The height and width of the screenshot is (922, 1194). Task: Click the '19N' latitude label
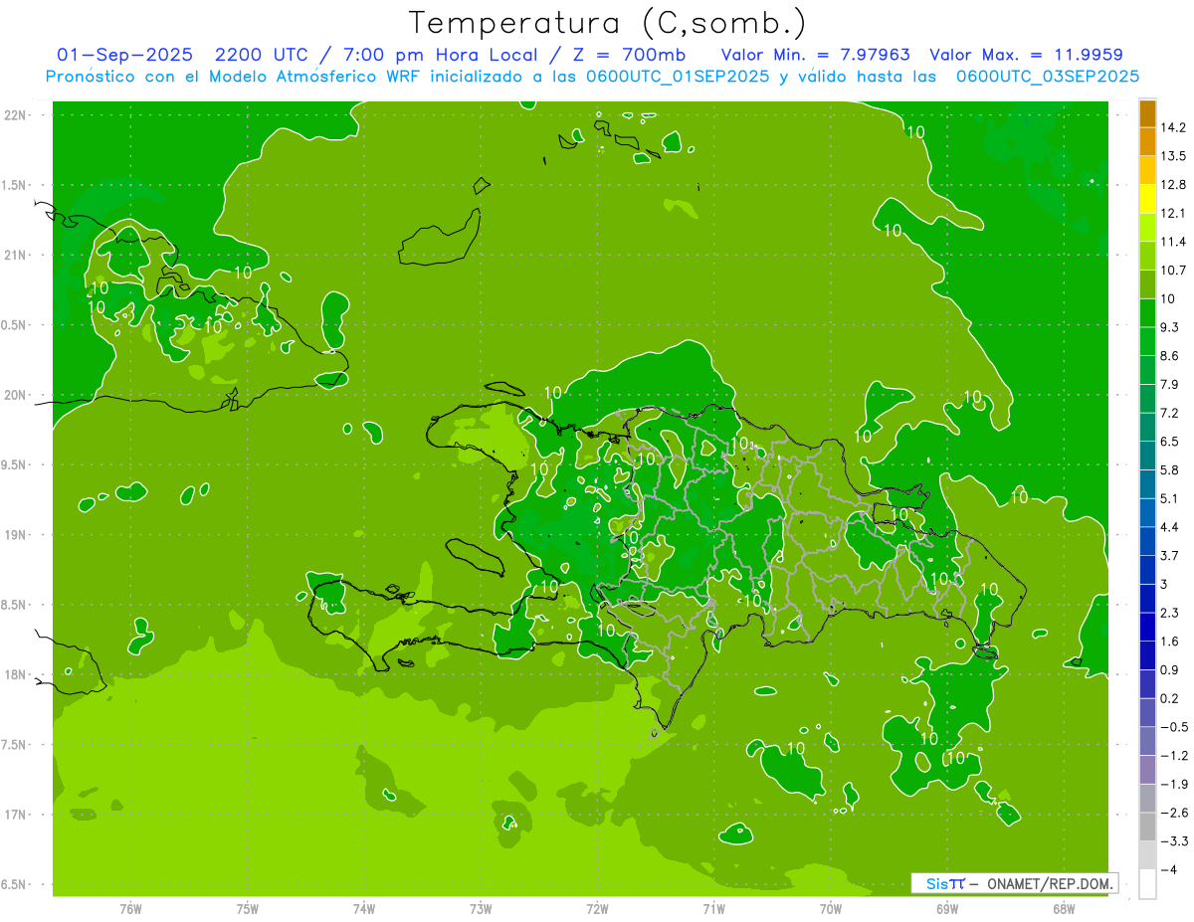[17, 535]
